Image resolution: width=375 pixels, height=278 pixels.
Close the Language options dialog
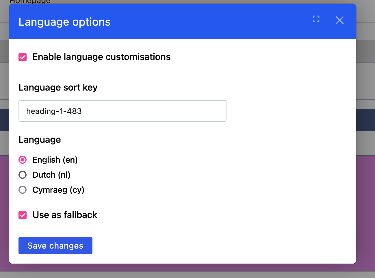pyautogui.click(x=340, y=20)
